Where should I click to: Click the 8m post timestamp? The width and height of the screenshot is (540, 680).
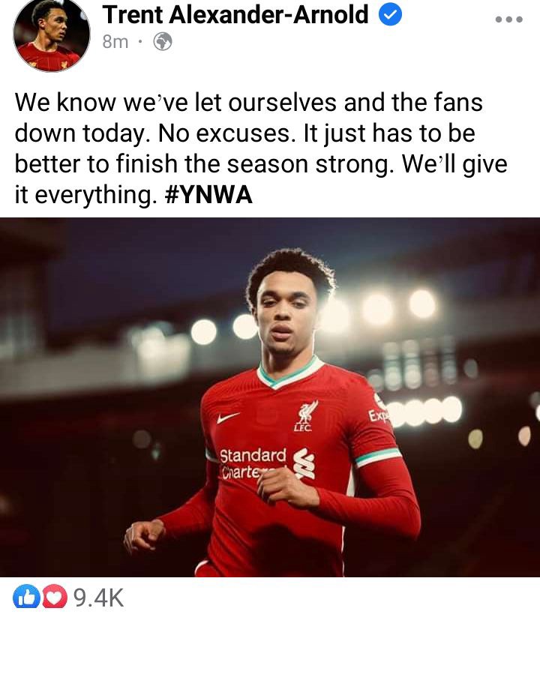click(115, 42)
